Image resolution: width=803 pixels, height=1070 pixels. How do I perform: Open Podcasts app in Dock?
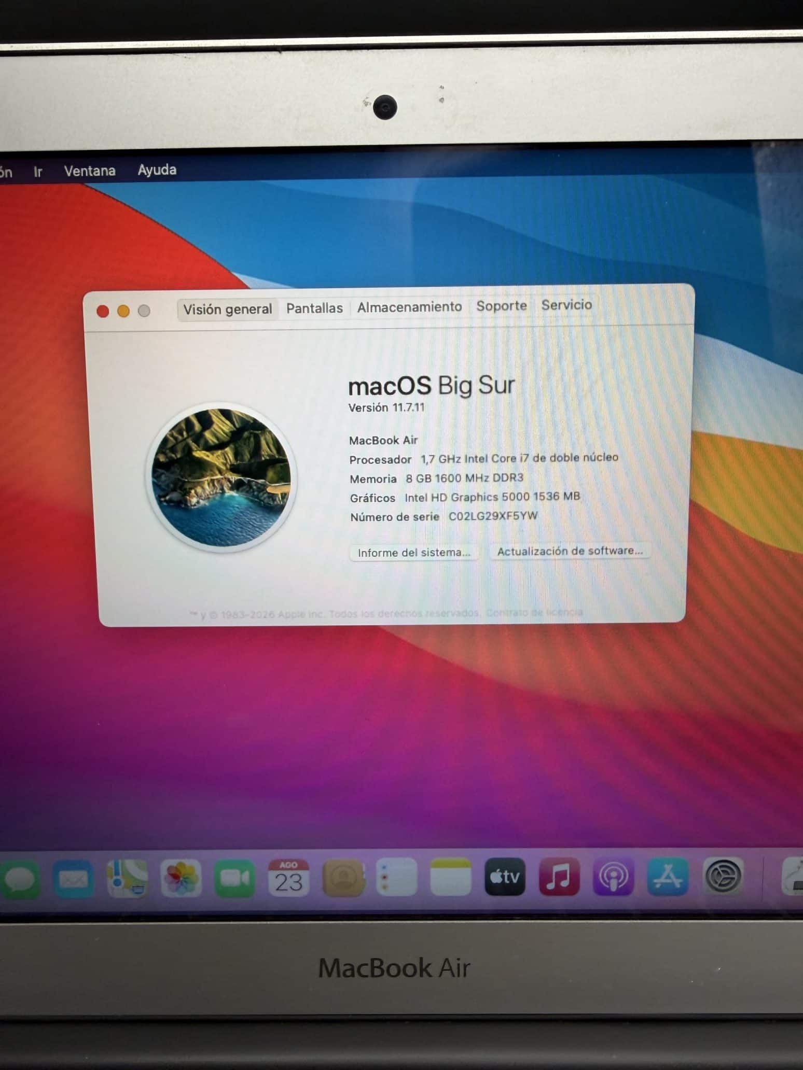[613, 877]
